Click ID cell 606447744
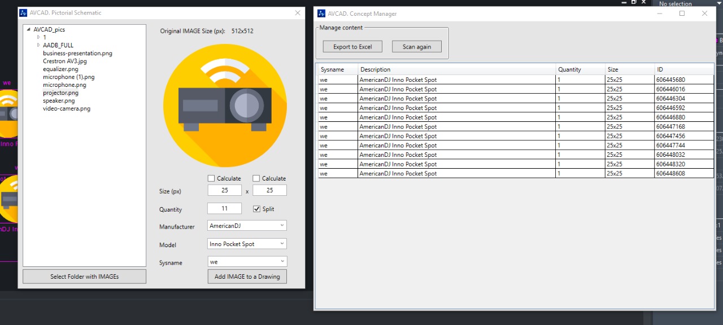This screenshot has width=723, height=325. pos(685,146)
